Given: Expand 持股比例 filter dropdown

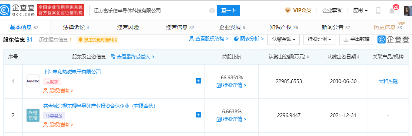Looking at the screenshot, I should coord(319,39).
